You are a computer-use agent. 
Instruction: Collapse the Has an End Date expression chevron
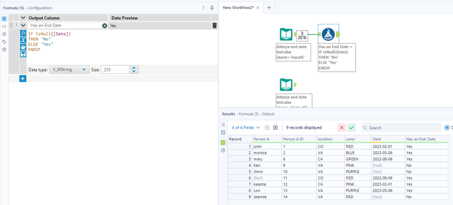pos(24,25)
